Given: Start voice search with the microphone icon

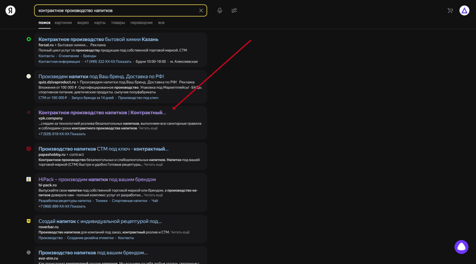Looking at the screenshot, I should coord(220,11).
